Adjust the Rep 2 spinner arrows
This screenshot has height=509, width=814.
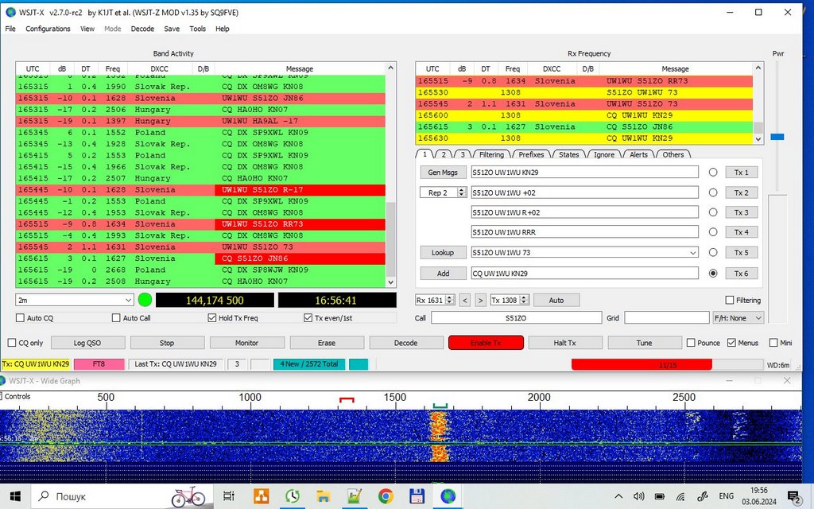click(x=462, y=192)
